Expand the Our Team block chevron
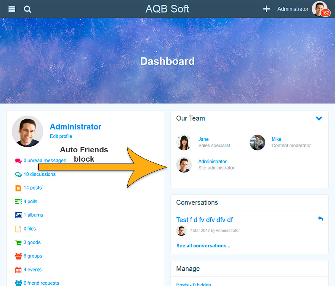Screen dimensions: 335x286 coord(319,118)
